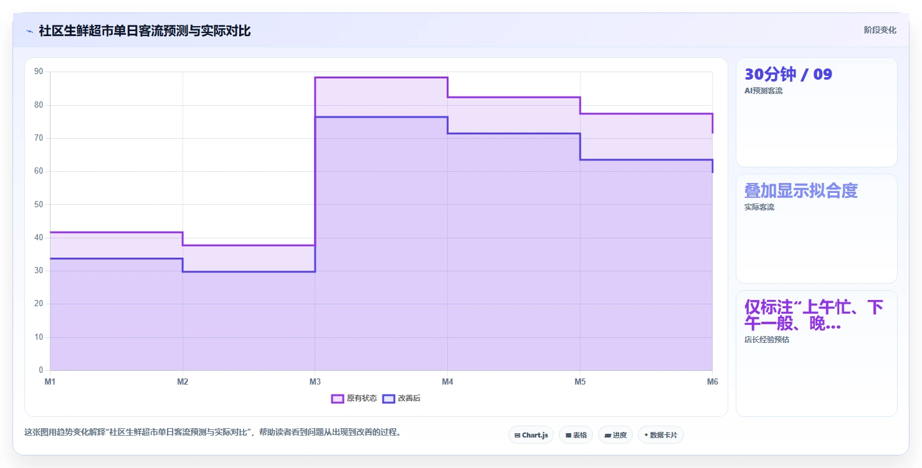Click the M6 label on the x-axis
This screenshot has height=468, width=922.
click(x=712, y=381)
